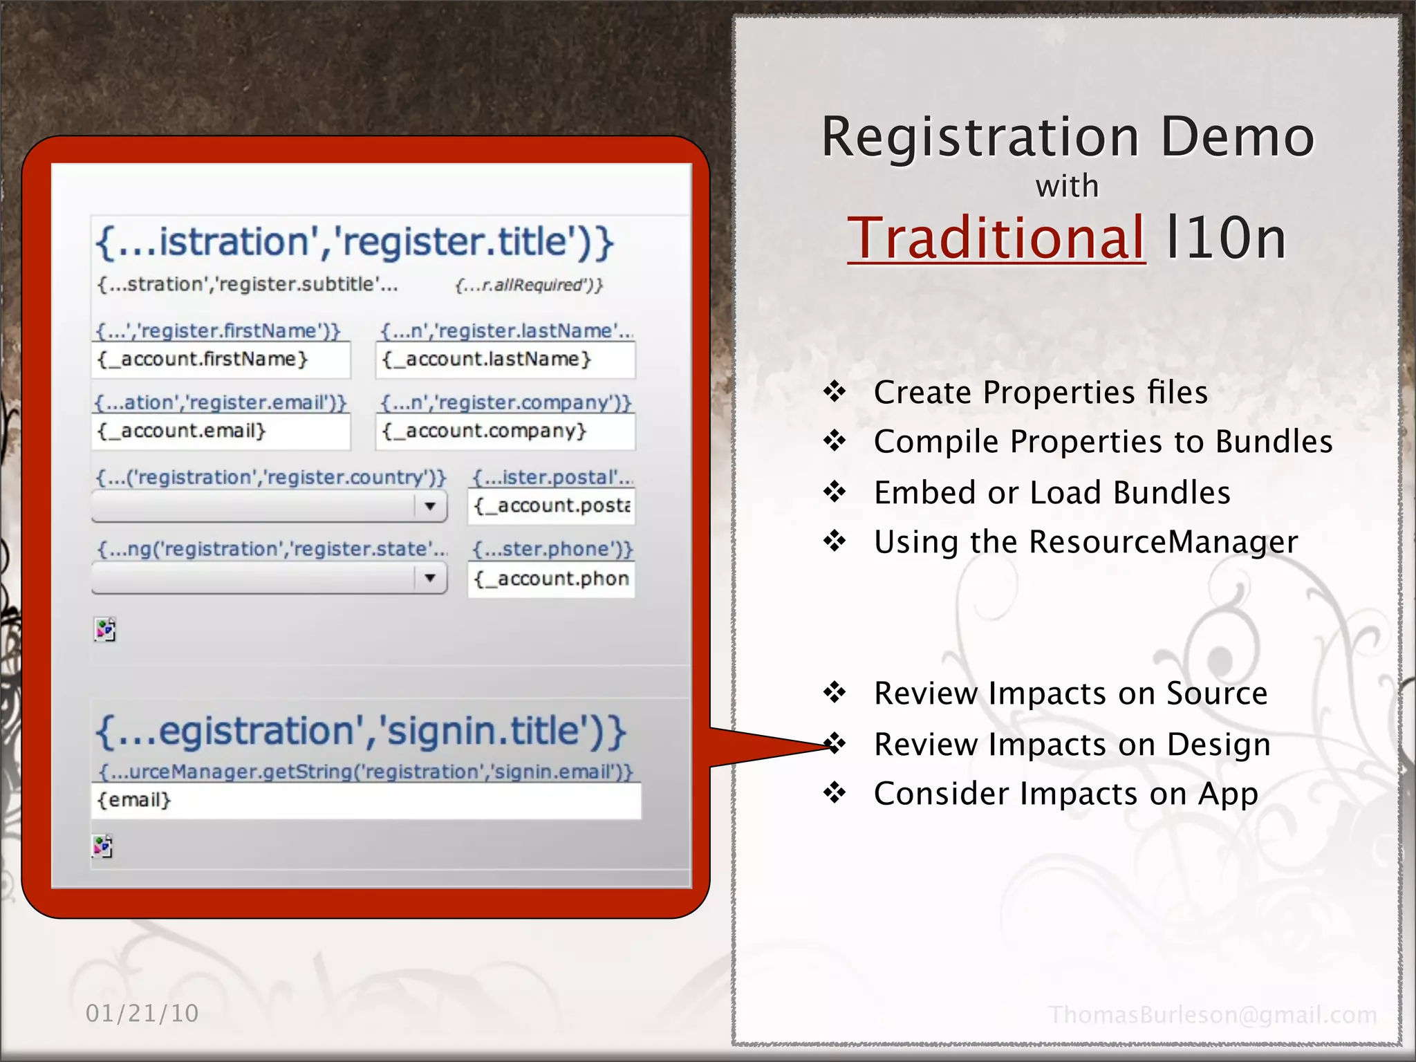Click the 'signin.email' label

[366, 772]
